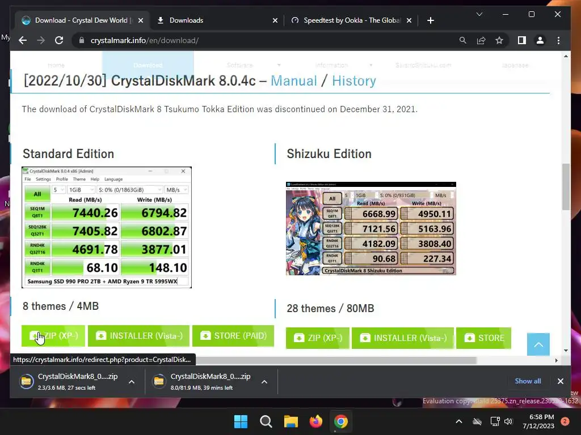Click the site nav Home item
Image resolution: width=581 pixels, height=435 pixels.
point(56,65)
